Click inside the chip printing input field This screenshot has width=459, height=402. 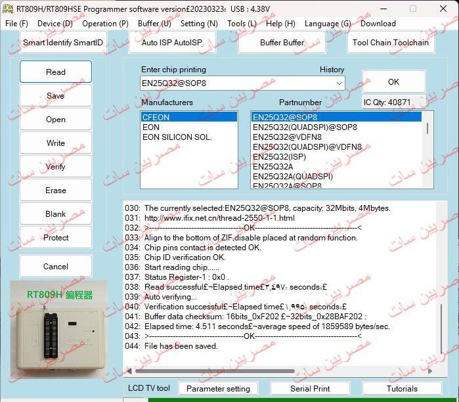(x=236, y=83)
